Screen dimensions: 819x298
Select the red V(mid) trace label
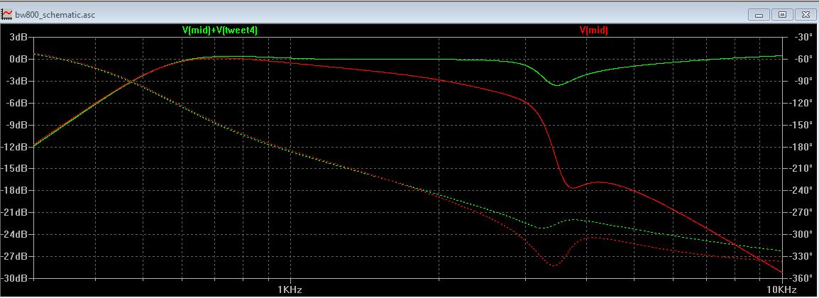593,31
